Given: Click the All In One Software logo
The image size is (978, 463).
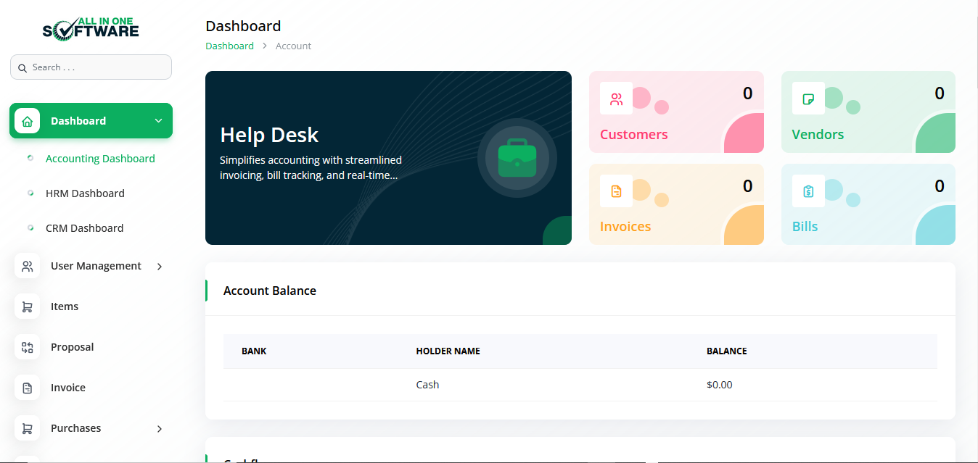Looking at the screenshot, I should [x=91, y=28].
